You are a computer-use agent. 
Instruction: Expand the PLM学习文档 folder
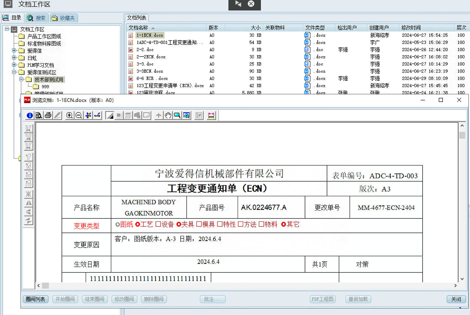click(14, 65)
